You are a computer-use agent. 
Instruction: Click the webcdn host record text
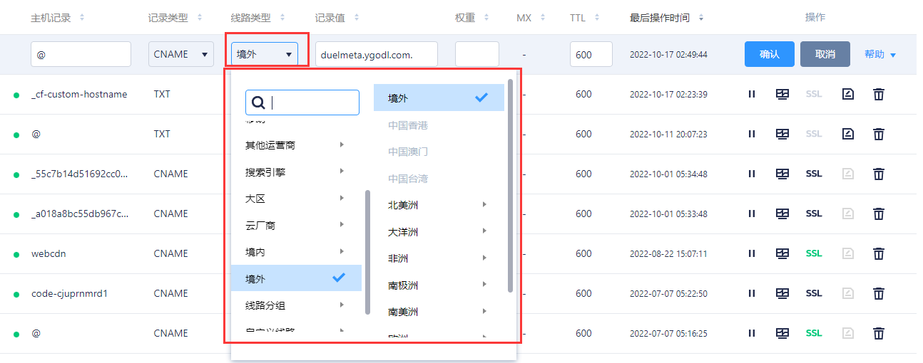click(x=49, y=253)
